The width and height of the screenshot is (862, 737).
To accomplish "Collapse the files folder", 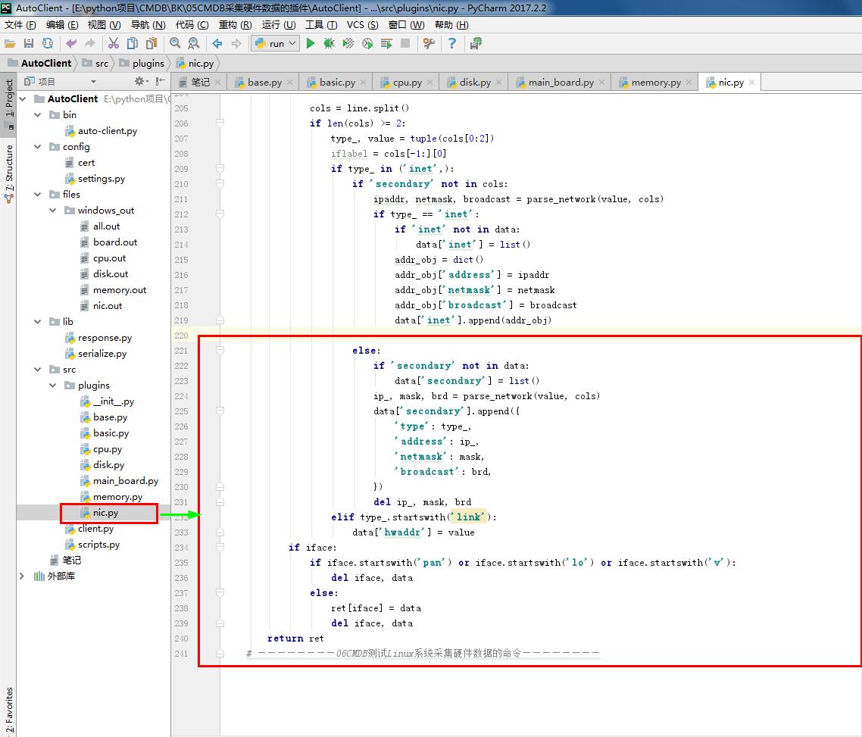I will click(x=37, y=195).
